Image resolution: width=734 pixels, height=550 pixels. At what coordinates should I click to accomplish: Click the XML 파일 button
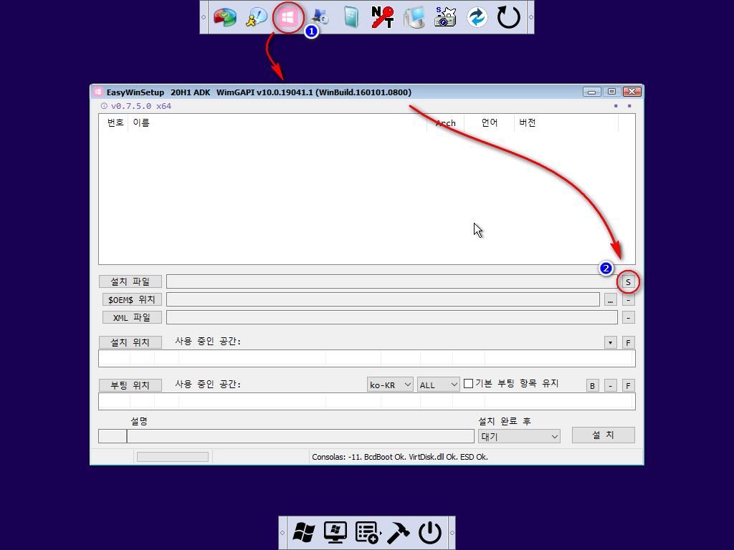click(132, 317)
